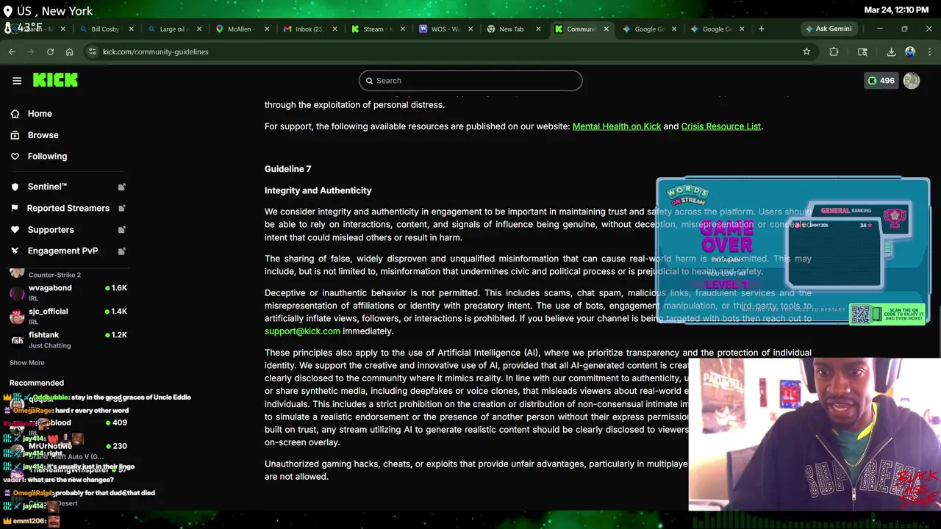Viewport: 941px width, 529px height.
Task: Open the user profile avatar menu
Action: click(x=912, y=81)
